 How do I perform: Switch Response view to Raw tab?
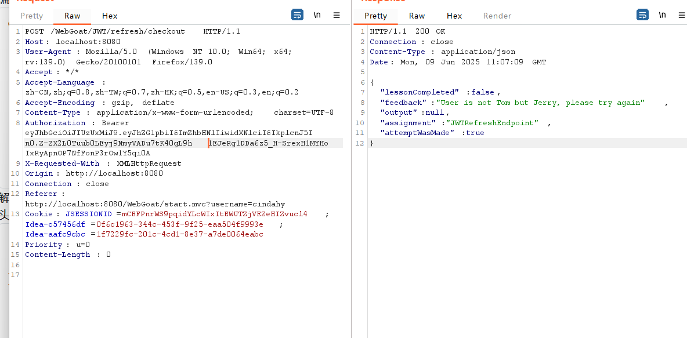pyautogui.click(x=417, y=16)
